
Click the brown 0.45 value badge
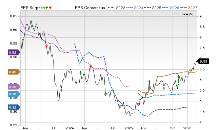14,72
